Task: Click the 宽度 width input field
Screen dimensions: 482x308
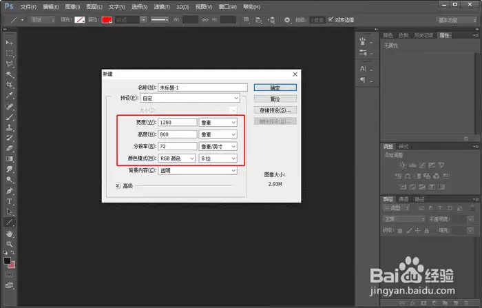Action: coord(178,123)
